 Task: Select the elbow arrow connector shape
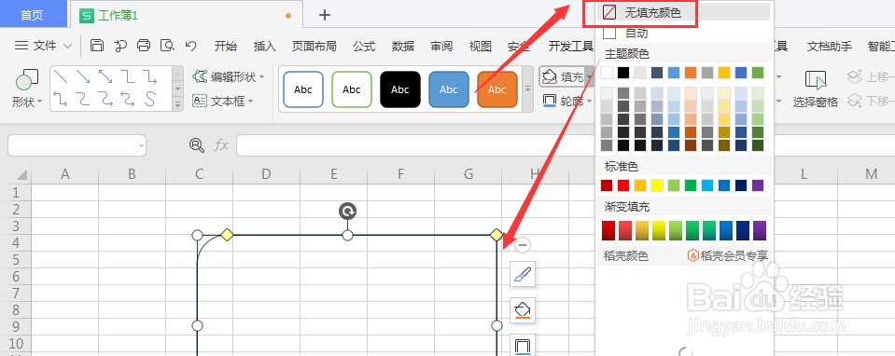150,76
